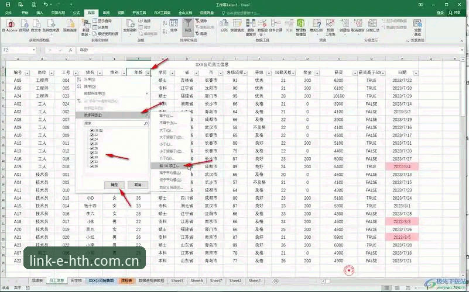Uncheck the value 22 checkbox in filter list
This screenshot has height=292, width=469.
92,135
